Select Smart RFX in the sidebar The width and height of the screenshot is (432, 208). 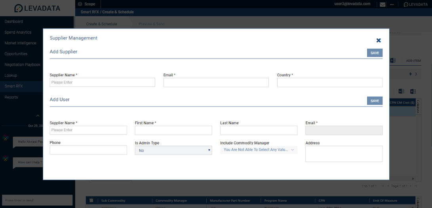click(x=13, y=86)
